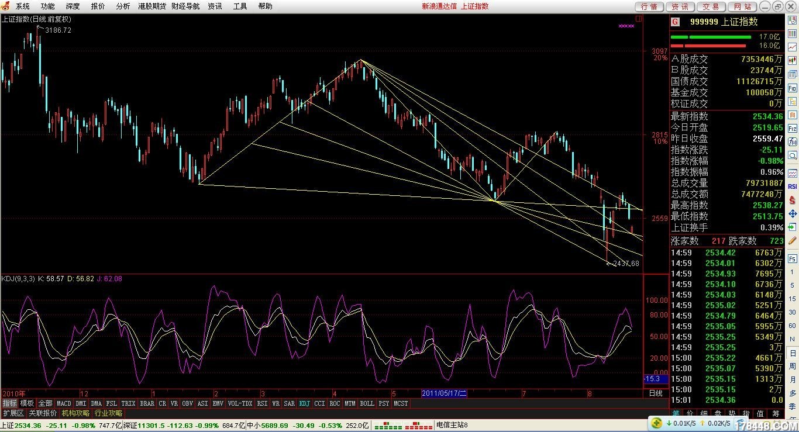Switch to 5-minute period in sidebar
Image resolution: width=799 pixels, height=432 pixels.
(x=792, y=285)
